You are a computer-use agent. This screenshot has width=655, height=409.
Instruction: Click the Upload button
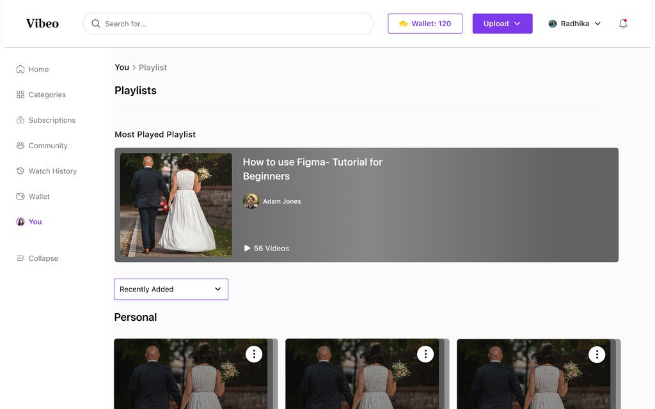(x=502, y=24)
